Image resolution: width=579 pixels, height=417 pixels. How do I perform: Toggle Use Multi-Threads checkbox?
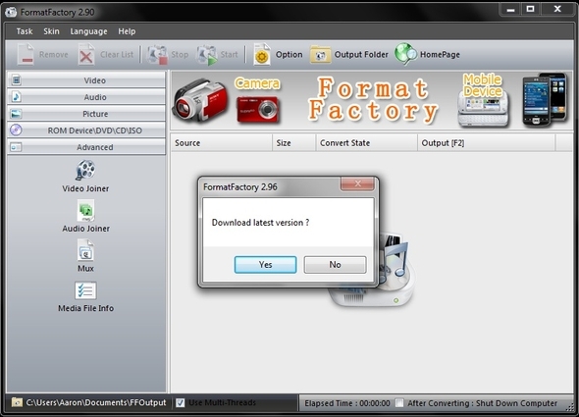click(x=181, y=402)
